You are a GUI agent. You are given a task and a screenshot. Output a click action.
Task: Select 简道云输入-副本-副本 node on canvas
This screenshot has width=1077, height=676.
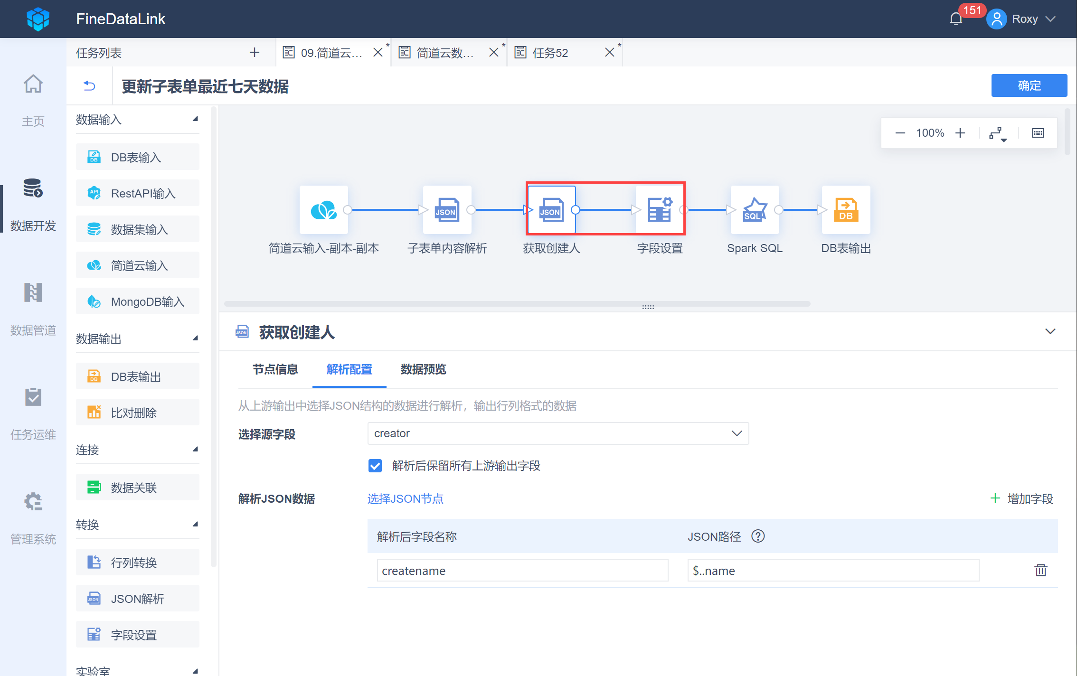[324, 209]
